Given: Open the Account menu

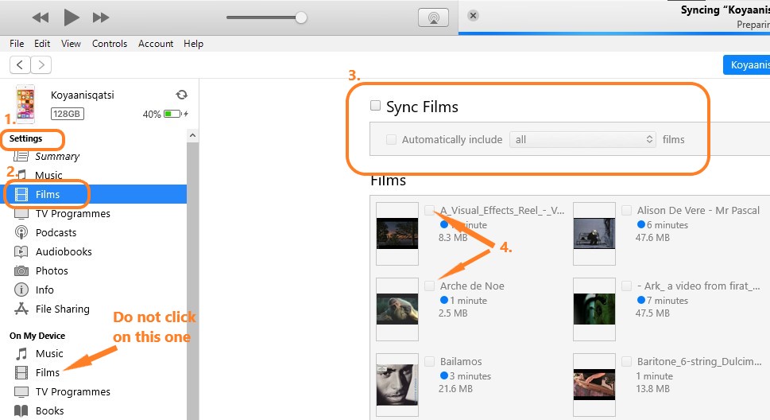Looking at the screenshot, I should tap(156, 44).
